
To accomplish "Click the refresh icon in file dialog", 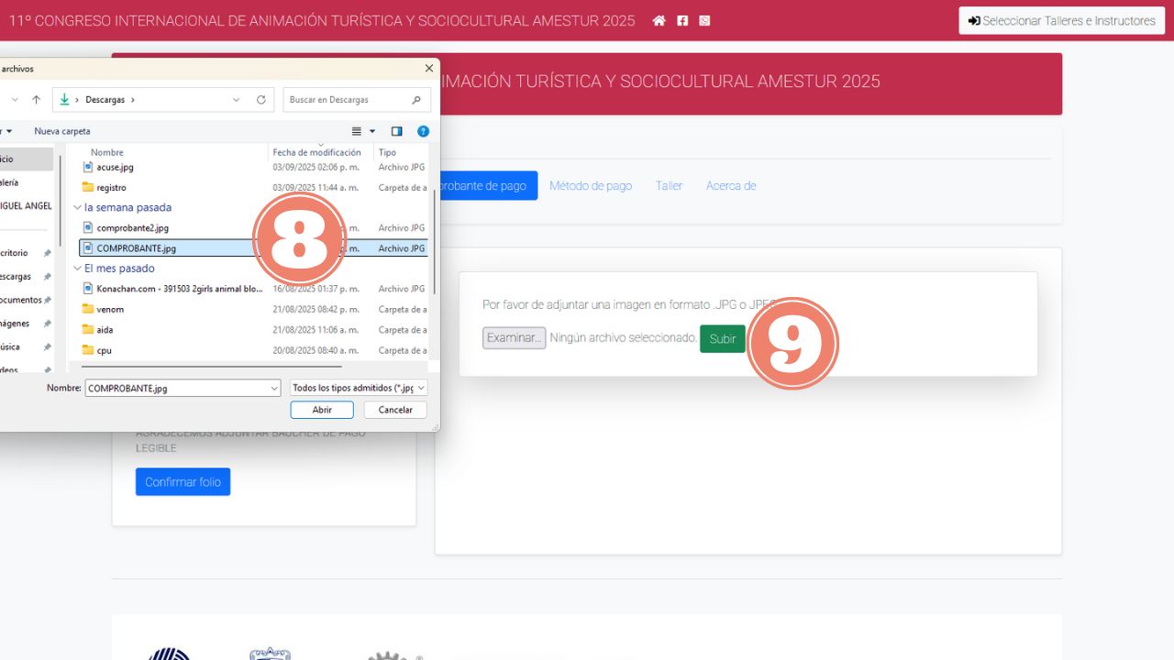I will coord(261,100).
